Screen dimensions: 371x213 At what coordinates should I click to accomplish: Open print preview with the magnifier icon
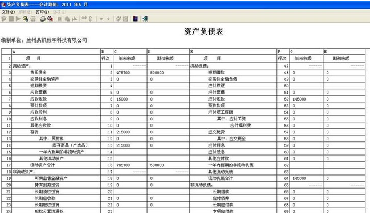50,19
